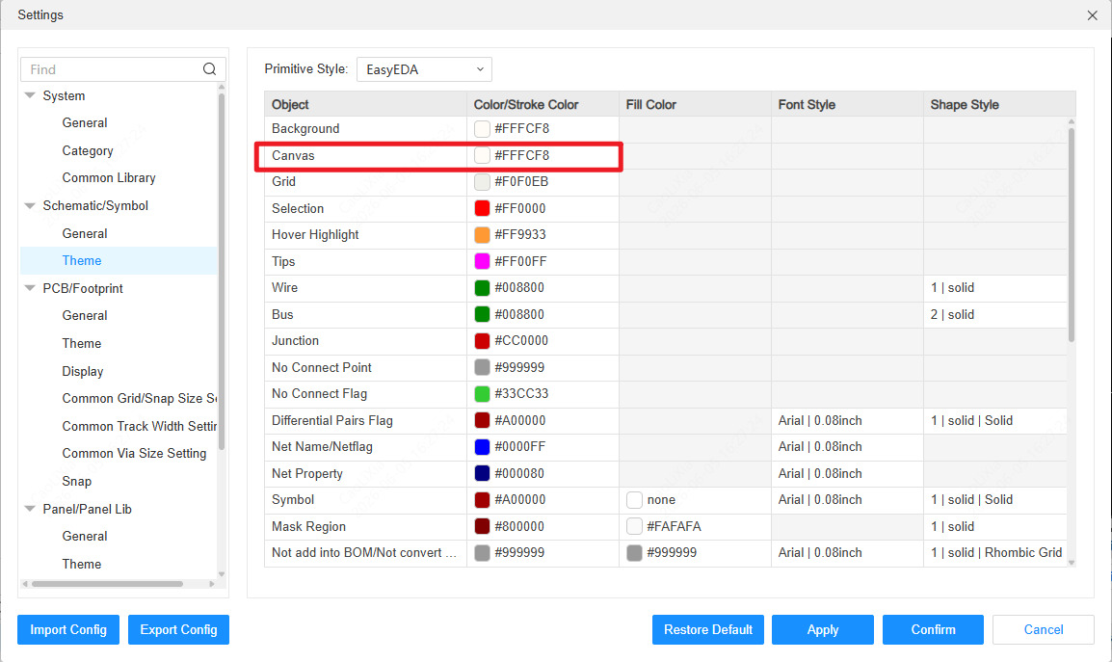
Task: Open General under System
Action: [x=85, y=122]
